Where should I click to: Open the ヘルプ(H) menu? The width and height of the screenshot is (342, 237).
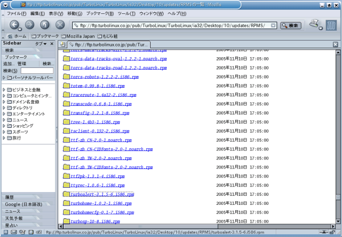coord(177,13)
